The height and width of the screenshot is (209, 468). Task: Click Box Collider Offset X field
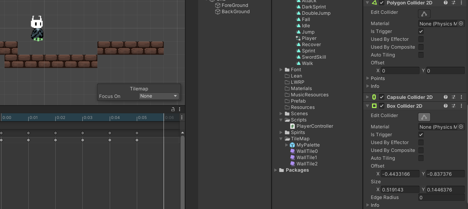[400, 174]
